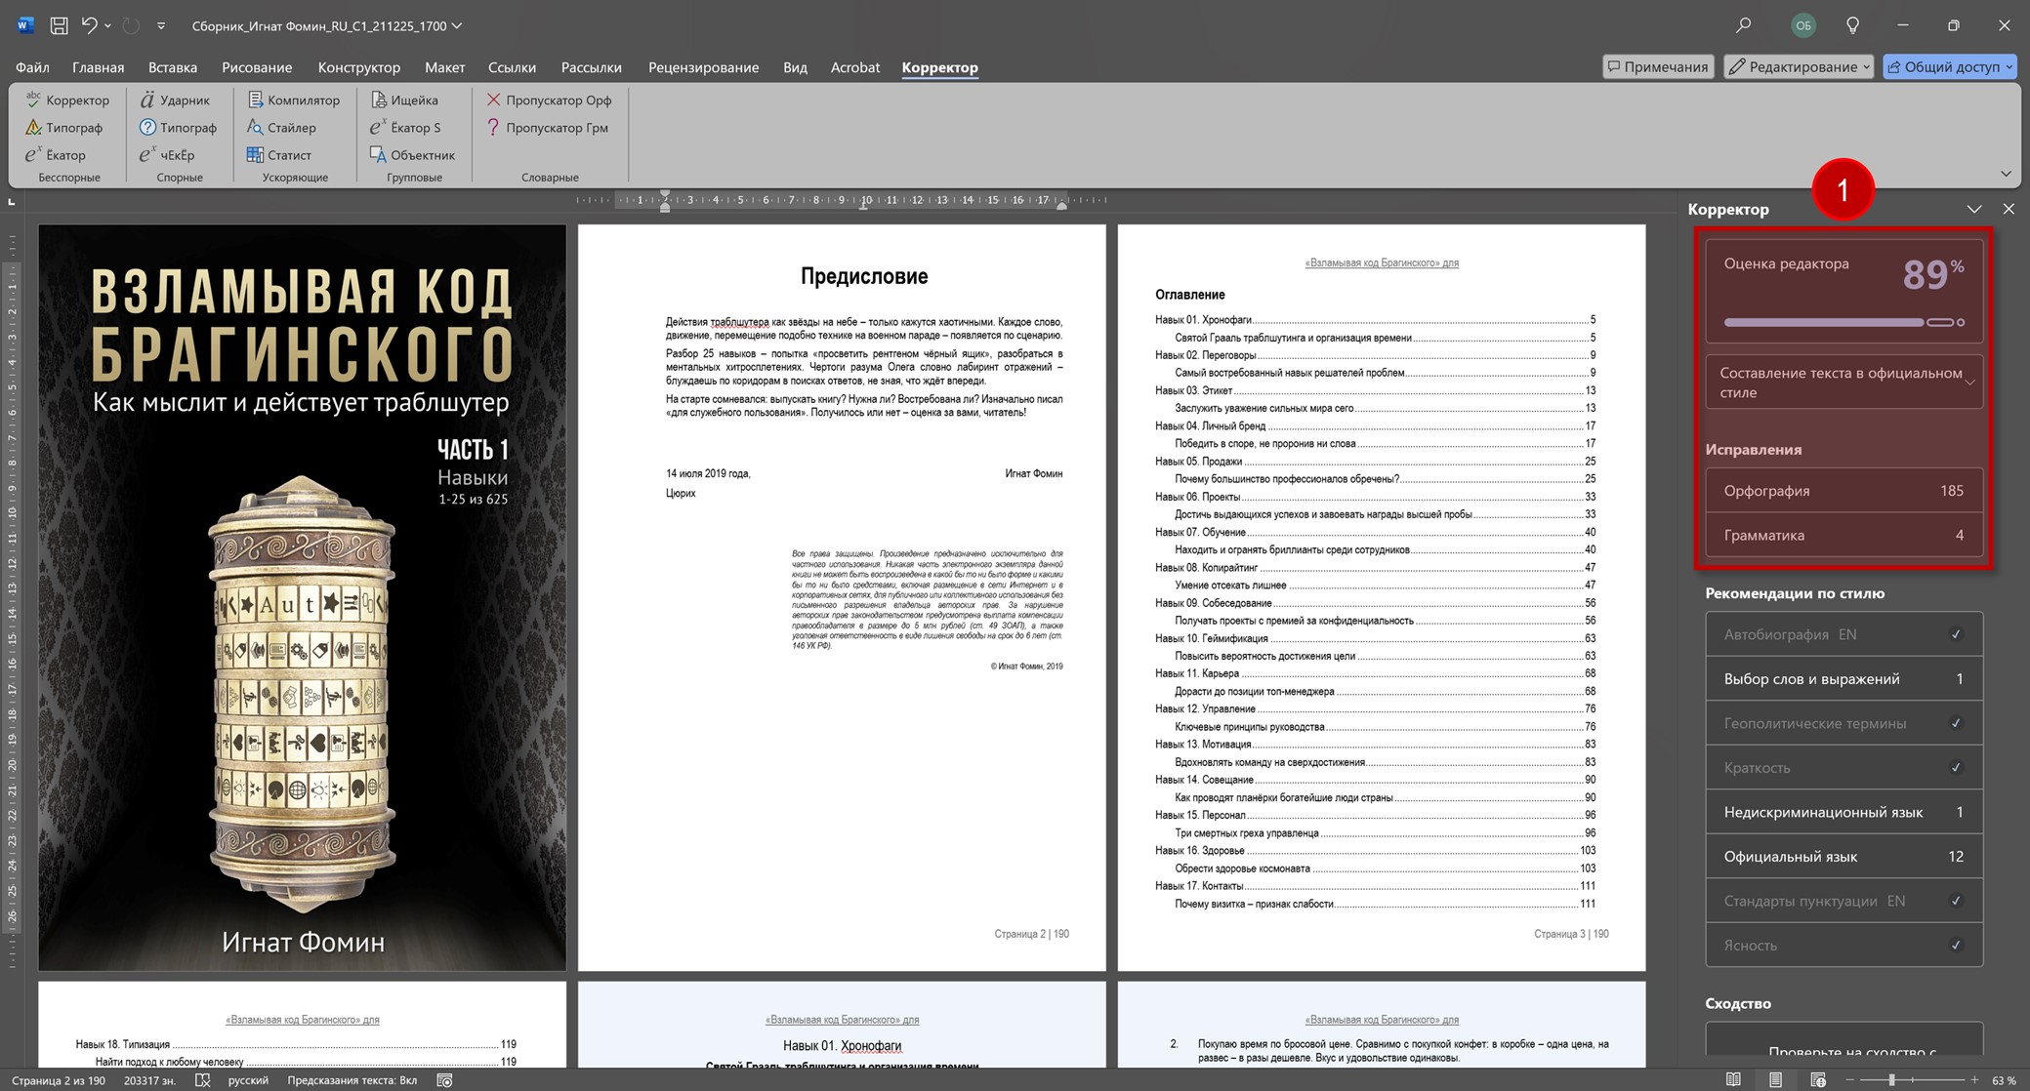Open Корректор pane options chevron
2030x1091 pixels.
coord(1973,209)
